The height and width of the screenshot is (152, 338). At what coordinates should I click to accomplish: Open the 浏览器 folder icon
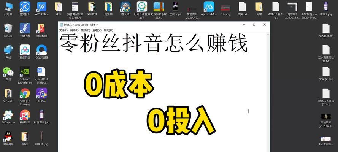(108, 9)
